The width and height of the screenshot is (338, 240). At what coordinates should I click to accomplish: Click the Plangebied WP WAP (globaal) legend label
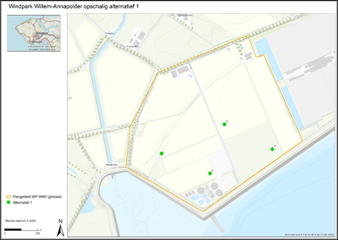[37, 196]
